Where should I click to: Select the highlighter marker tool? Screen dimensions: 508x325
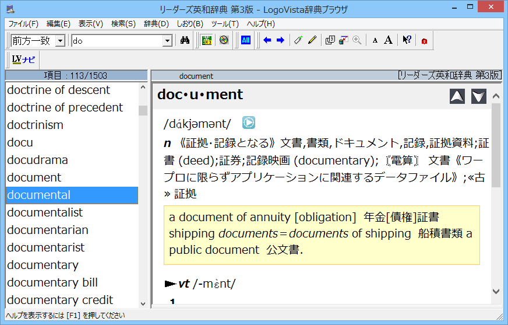[298, 40]
